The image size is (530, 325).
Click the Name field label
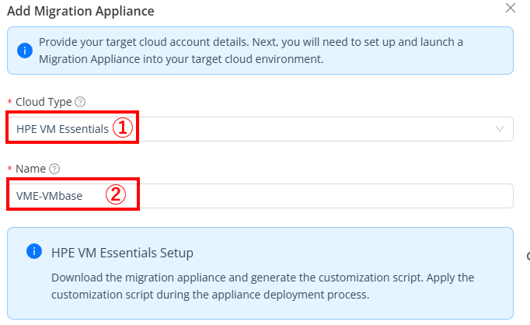coord(30,169)
